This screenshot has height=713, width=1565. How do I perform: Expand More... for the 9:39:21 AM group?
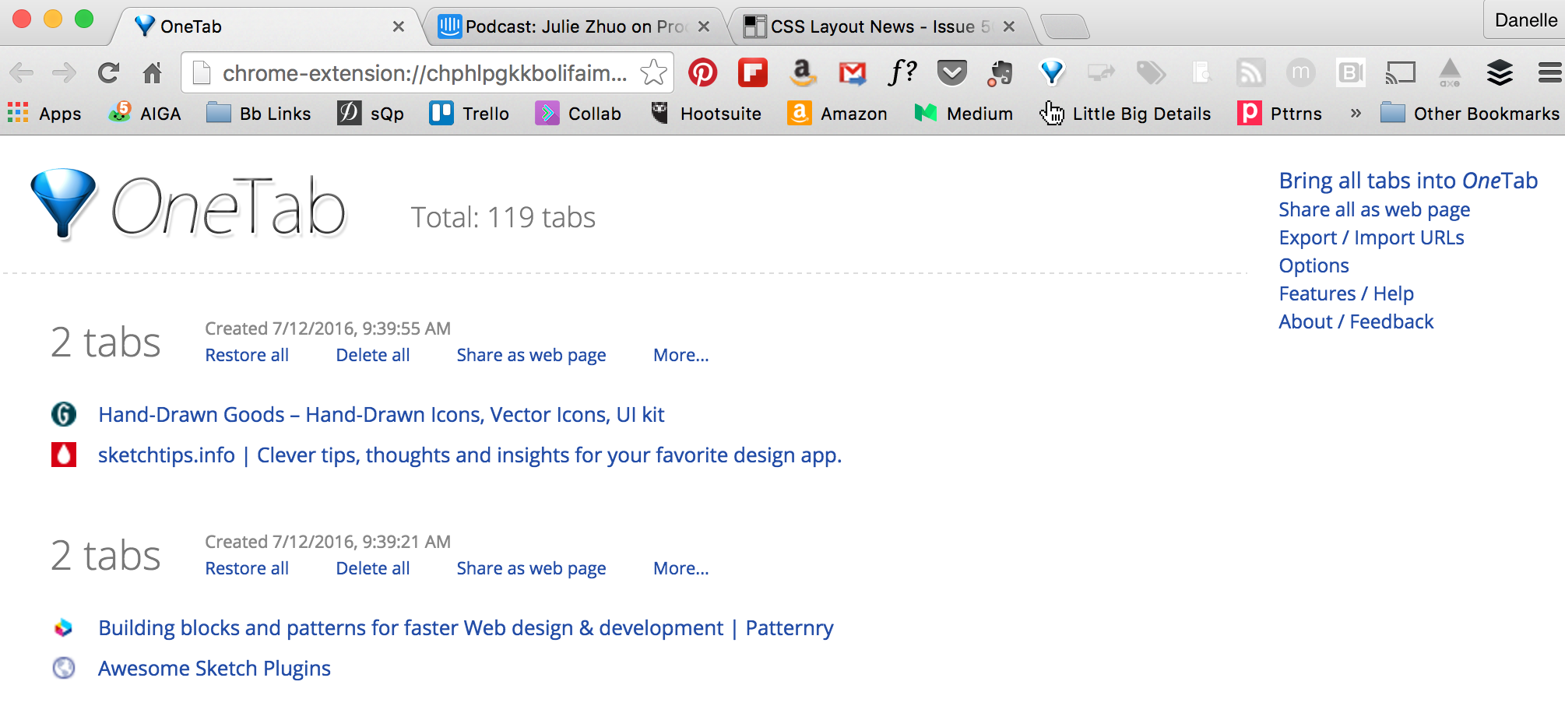click(x=681, y=568)
